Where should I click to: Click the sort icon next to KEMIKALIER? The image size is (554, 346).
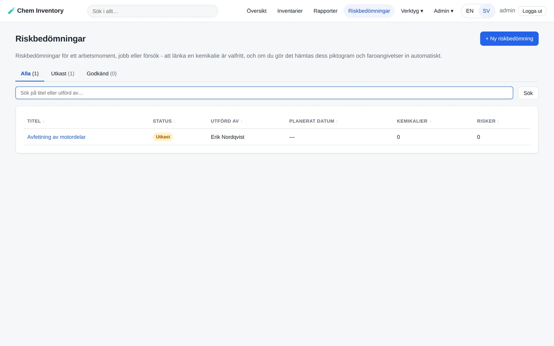coord(430,121)
